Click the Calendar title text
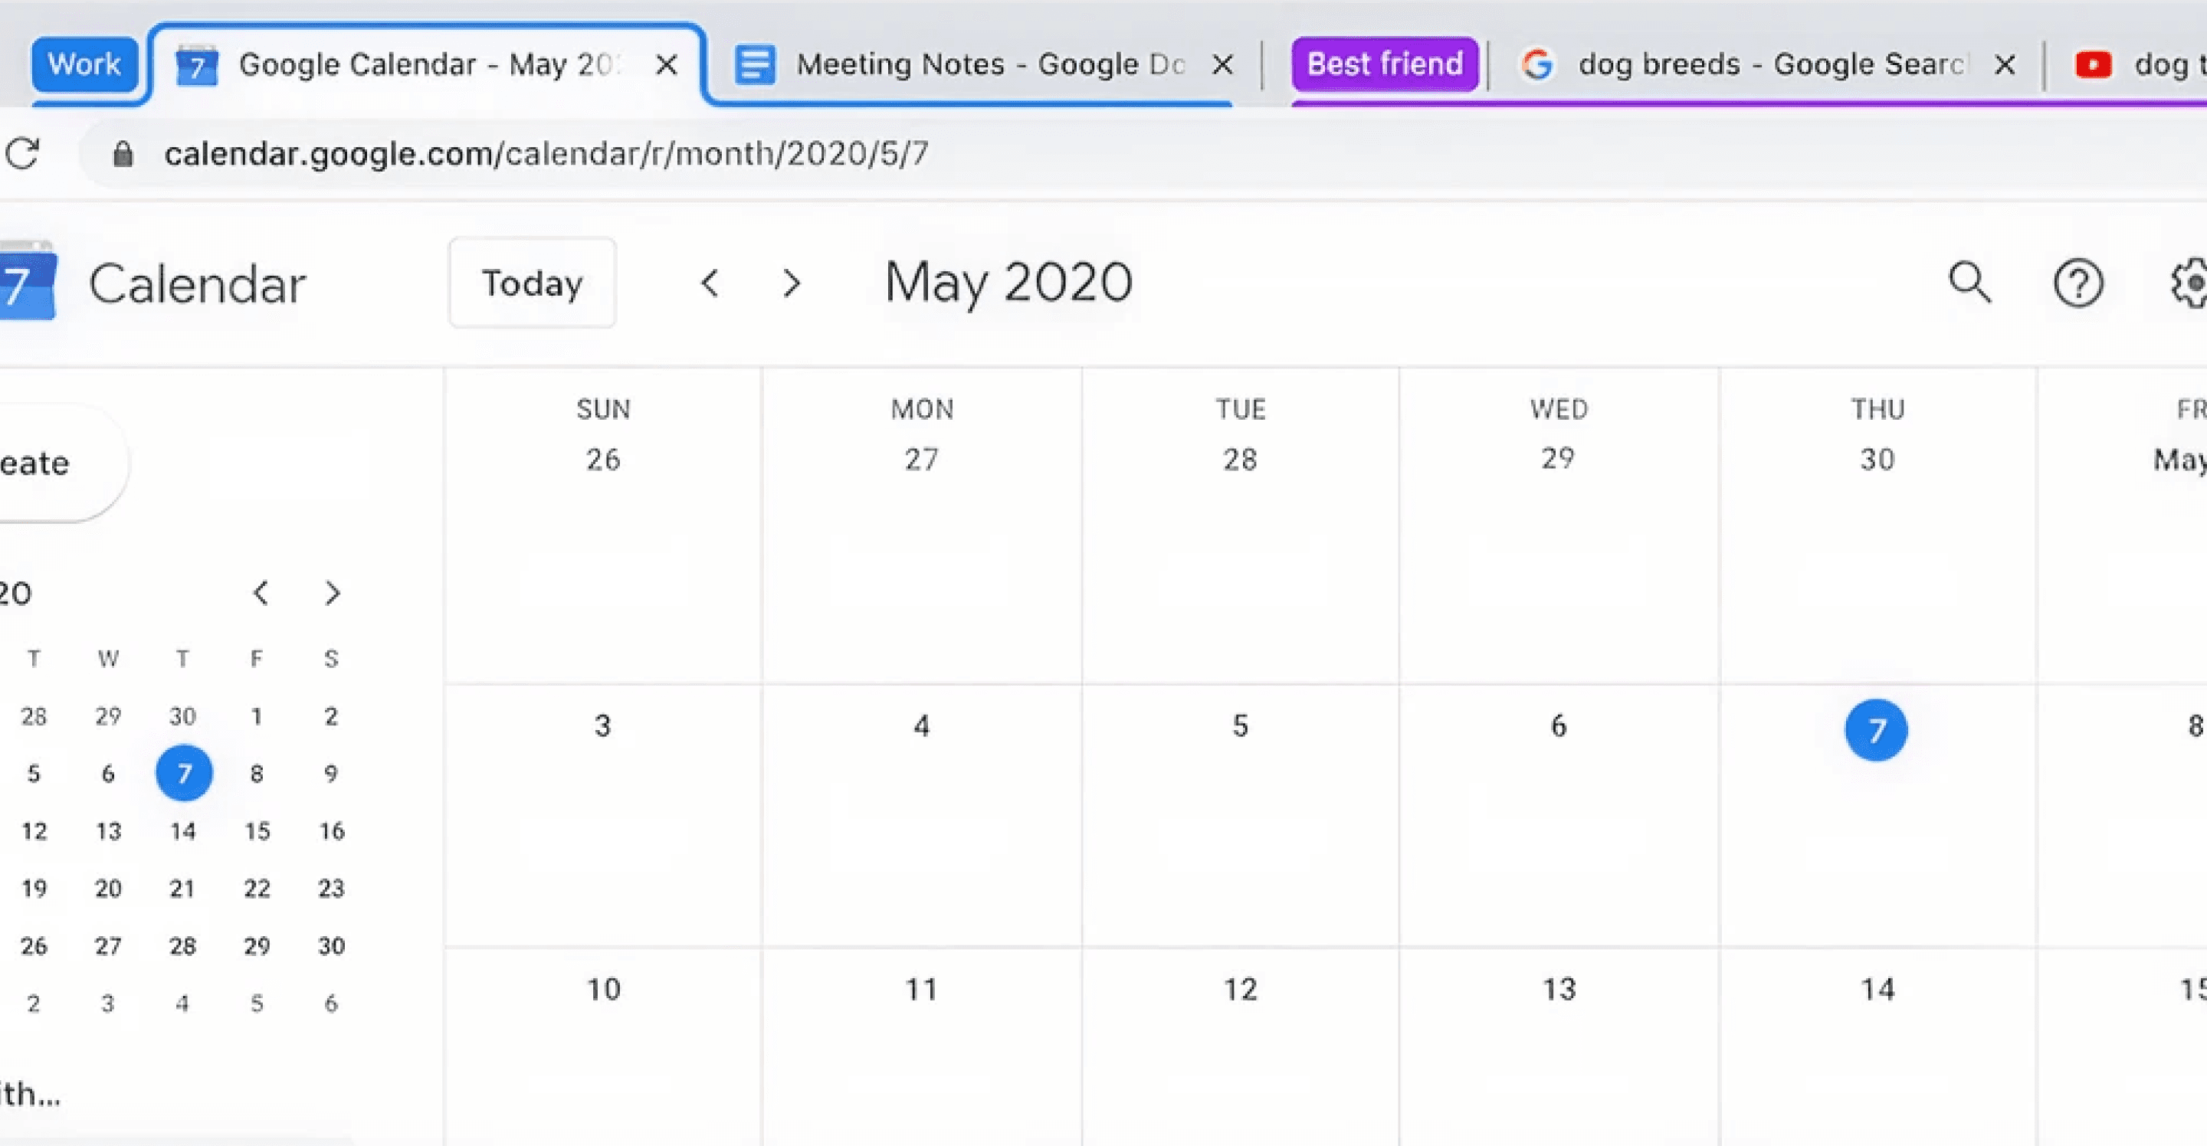Viewport: 2207px width, 1146px height. click(197, 283)
